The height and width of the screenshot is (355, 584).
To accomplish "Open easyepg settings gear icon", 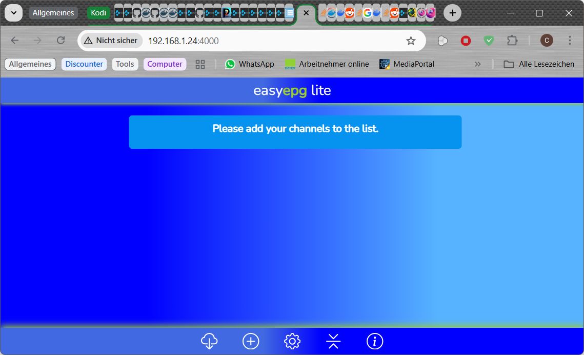I will pyautogui.click(x=292, y=341).
